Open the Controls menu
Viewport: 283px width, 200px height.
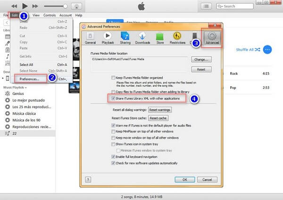[50, 15]
